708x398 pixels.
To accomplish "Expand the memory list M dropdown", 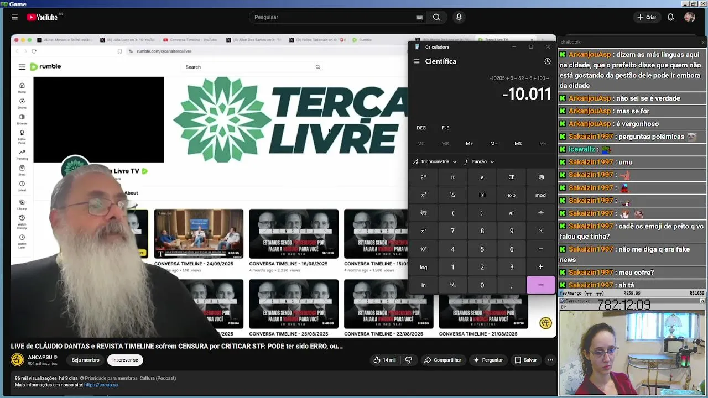I will [543, 144].
